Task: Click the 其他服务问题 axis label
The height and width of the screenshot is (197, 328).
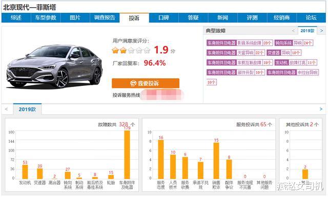Action: (x=264, y=185)
